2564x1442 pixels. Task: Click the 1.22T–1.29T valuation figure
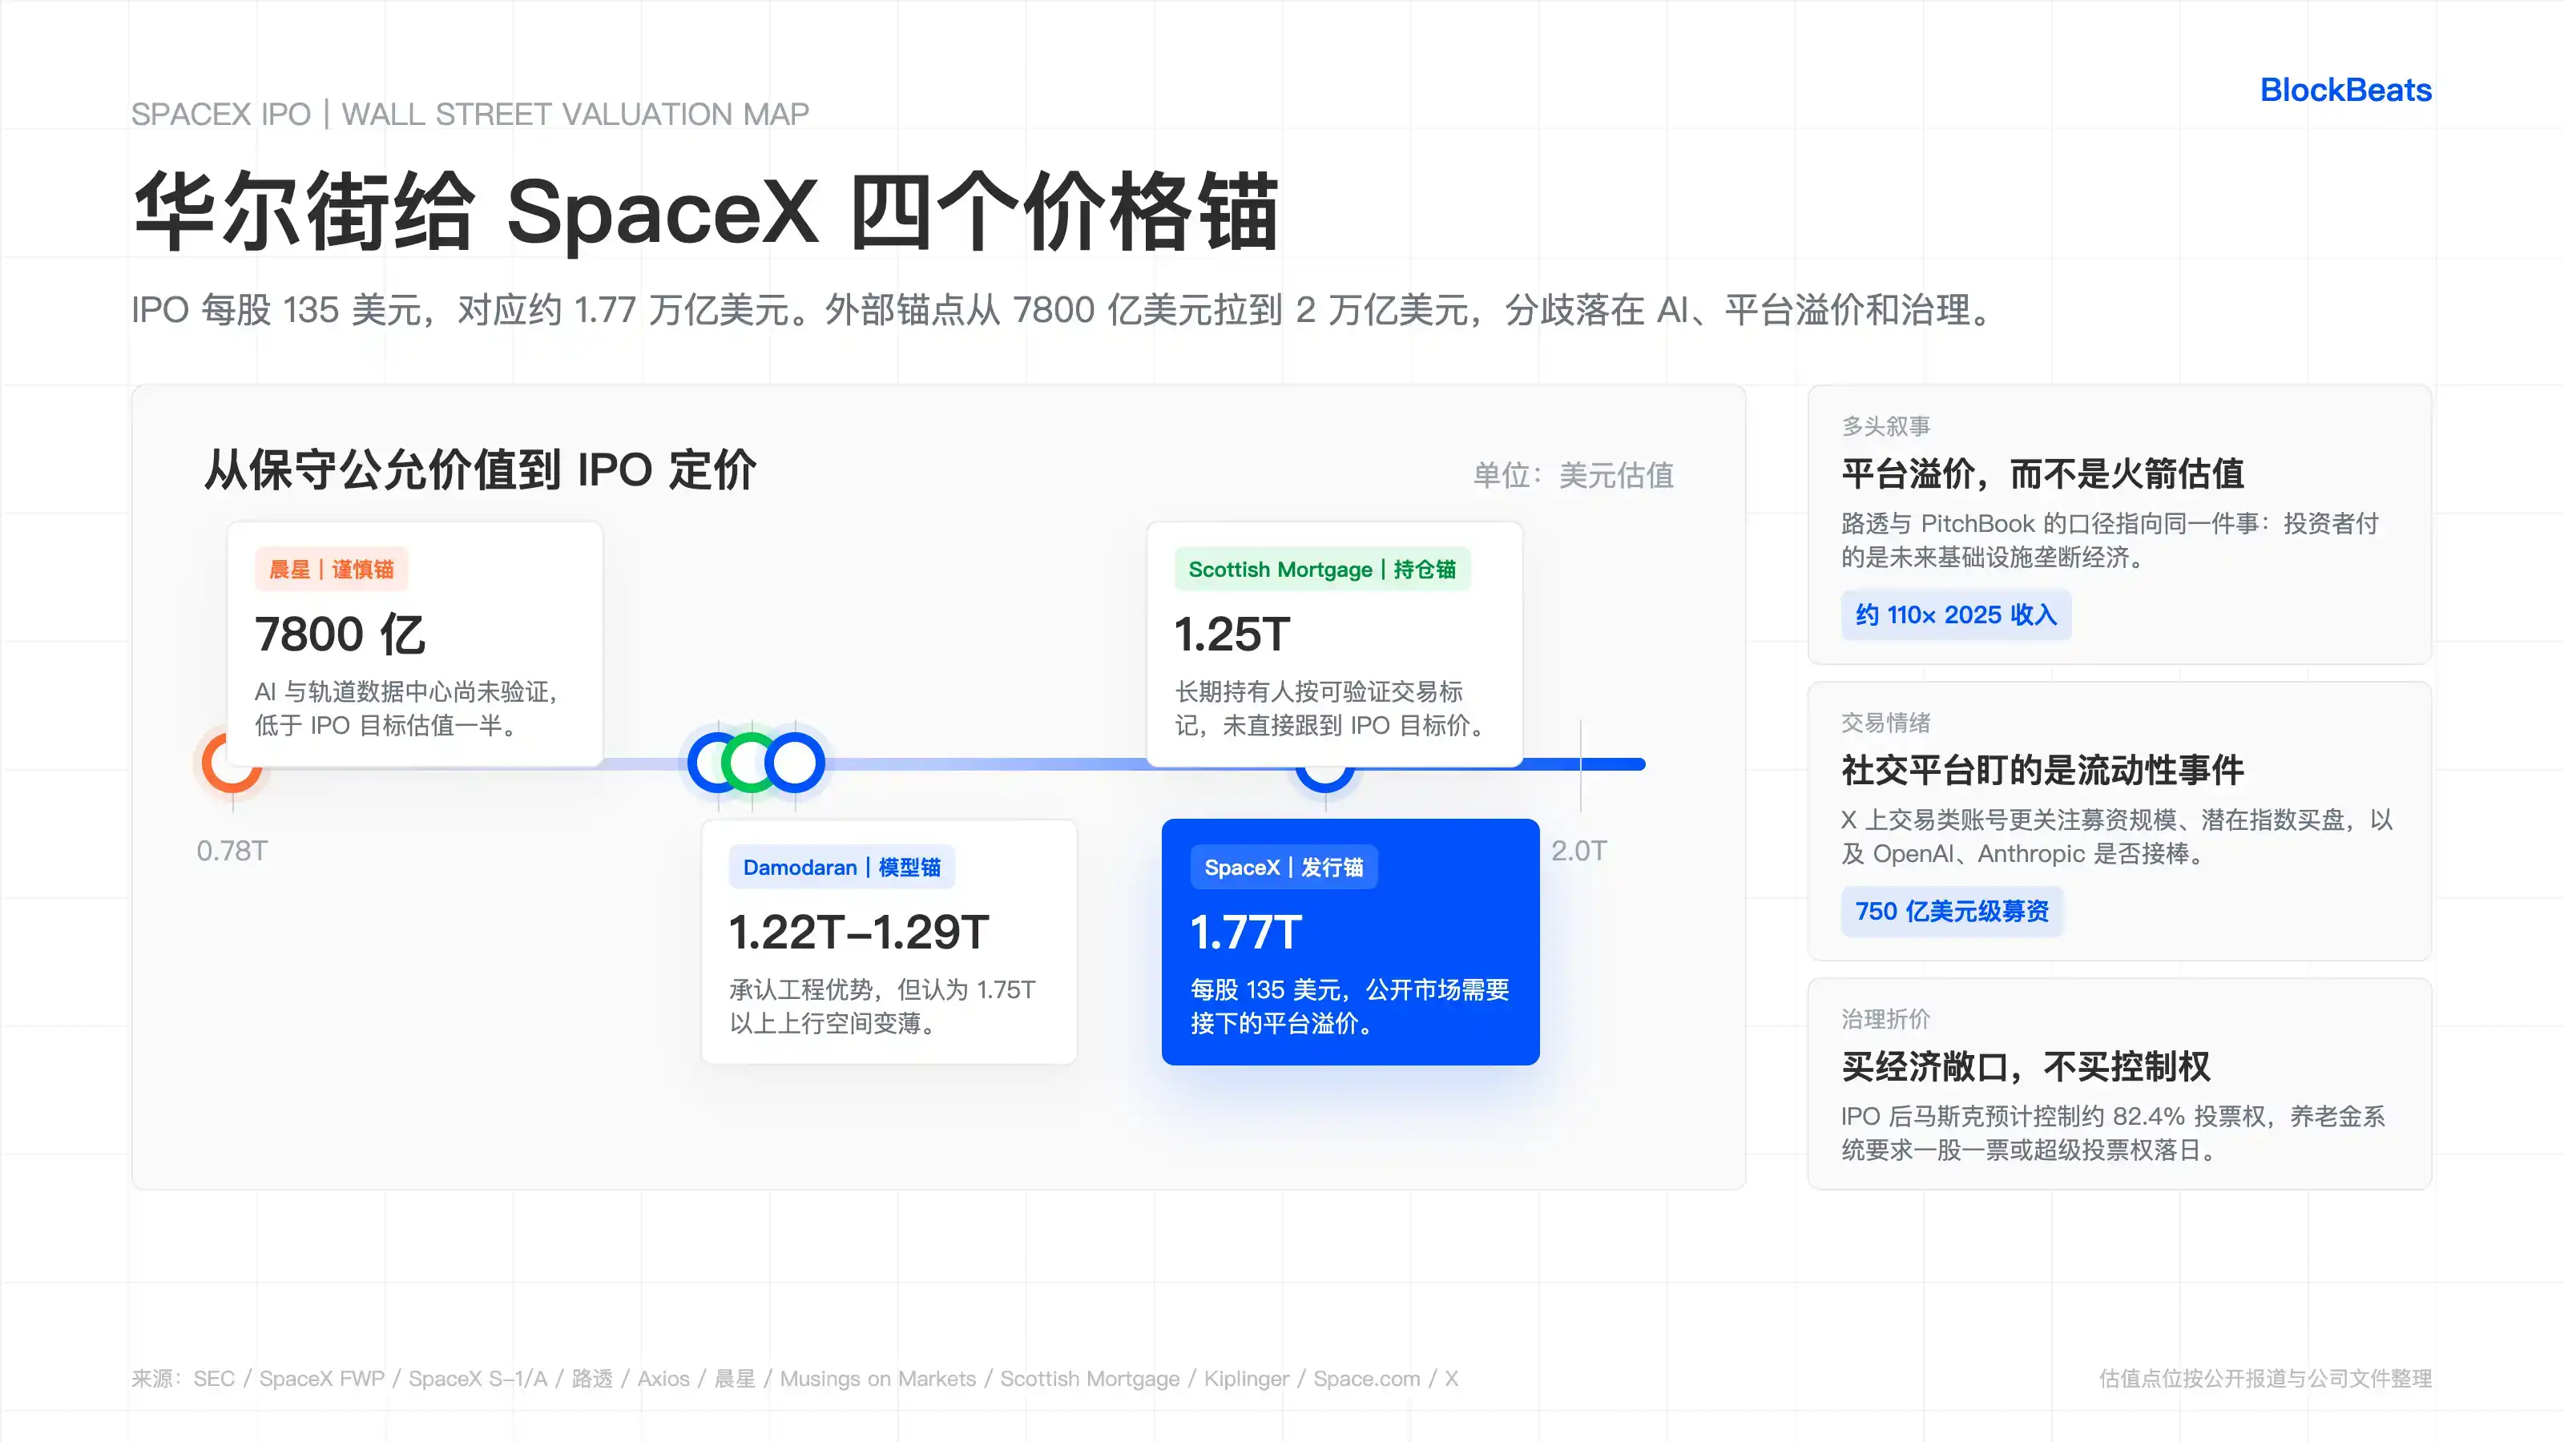[x=859, y=932]
